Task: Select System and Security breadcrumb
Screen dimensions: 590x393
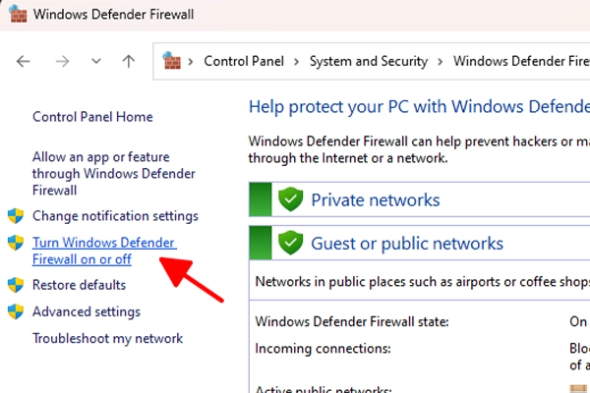Action: (x=369, y=61)
